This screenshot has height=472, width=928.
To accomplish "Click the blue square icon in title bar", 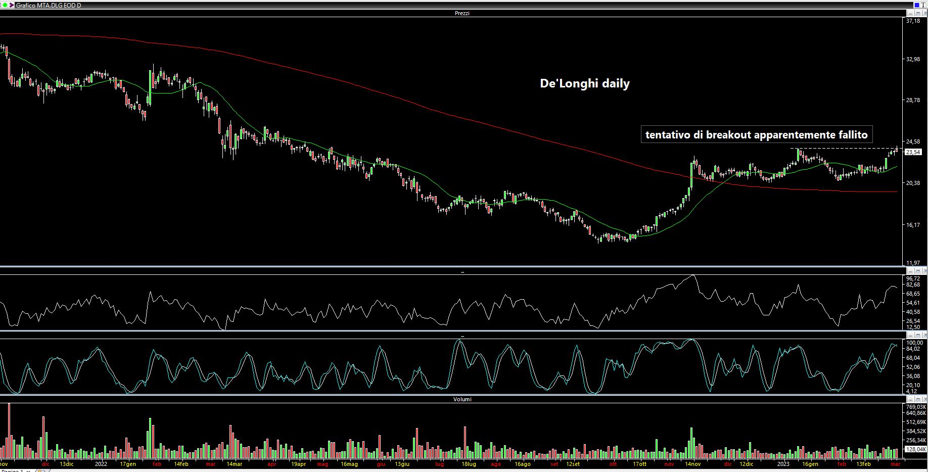I will pyautogui.click(x=917, y=5).
